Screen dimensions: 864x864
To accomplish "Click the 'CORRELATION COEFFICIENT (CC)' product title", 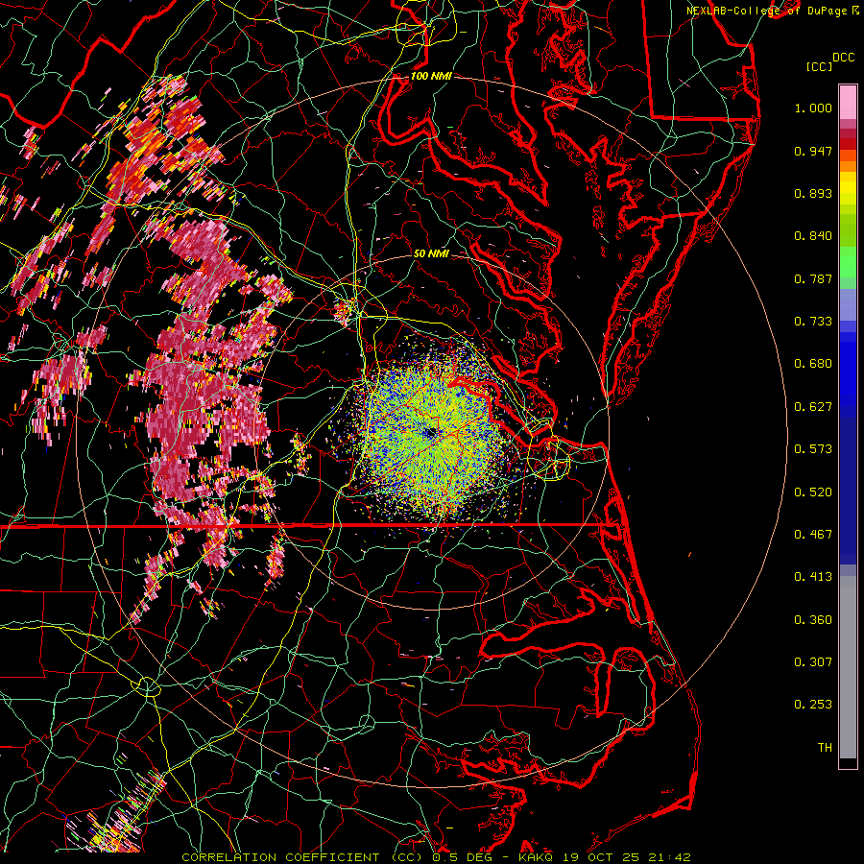I will pyautogui.click(x=301, y=857).
